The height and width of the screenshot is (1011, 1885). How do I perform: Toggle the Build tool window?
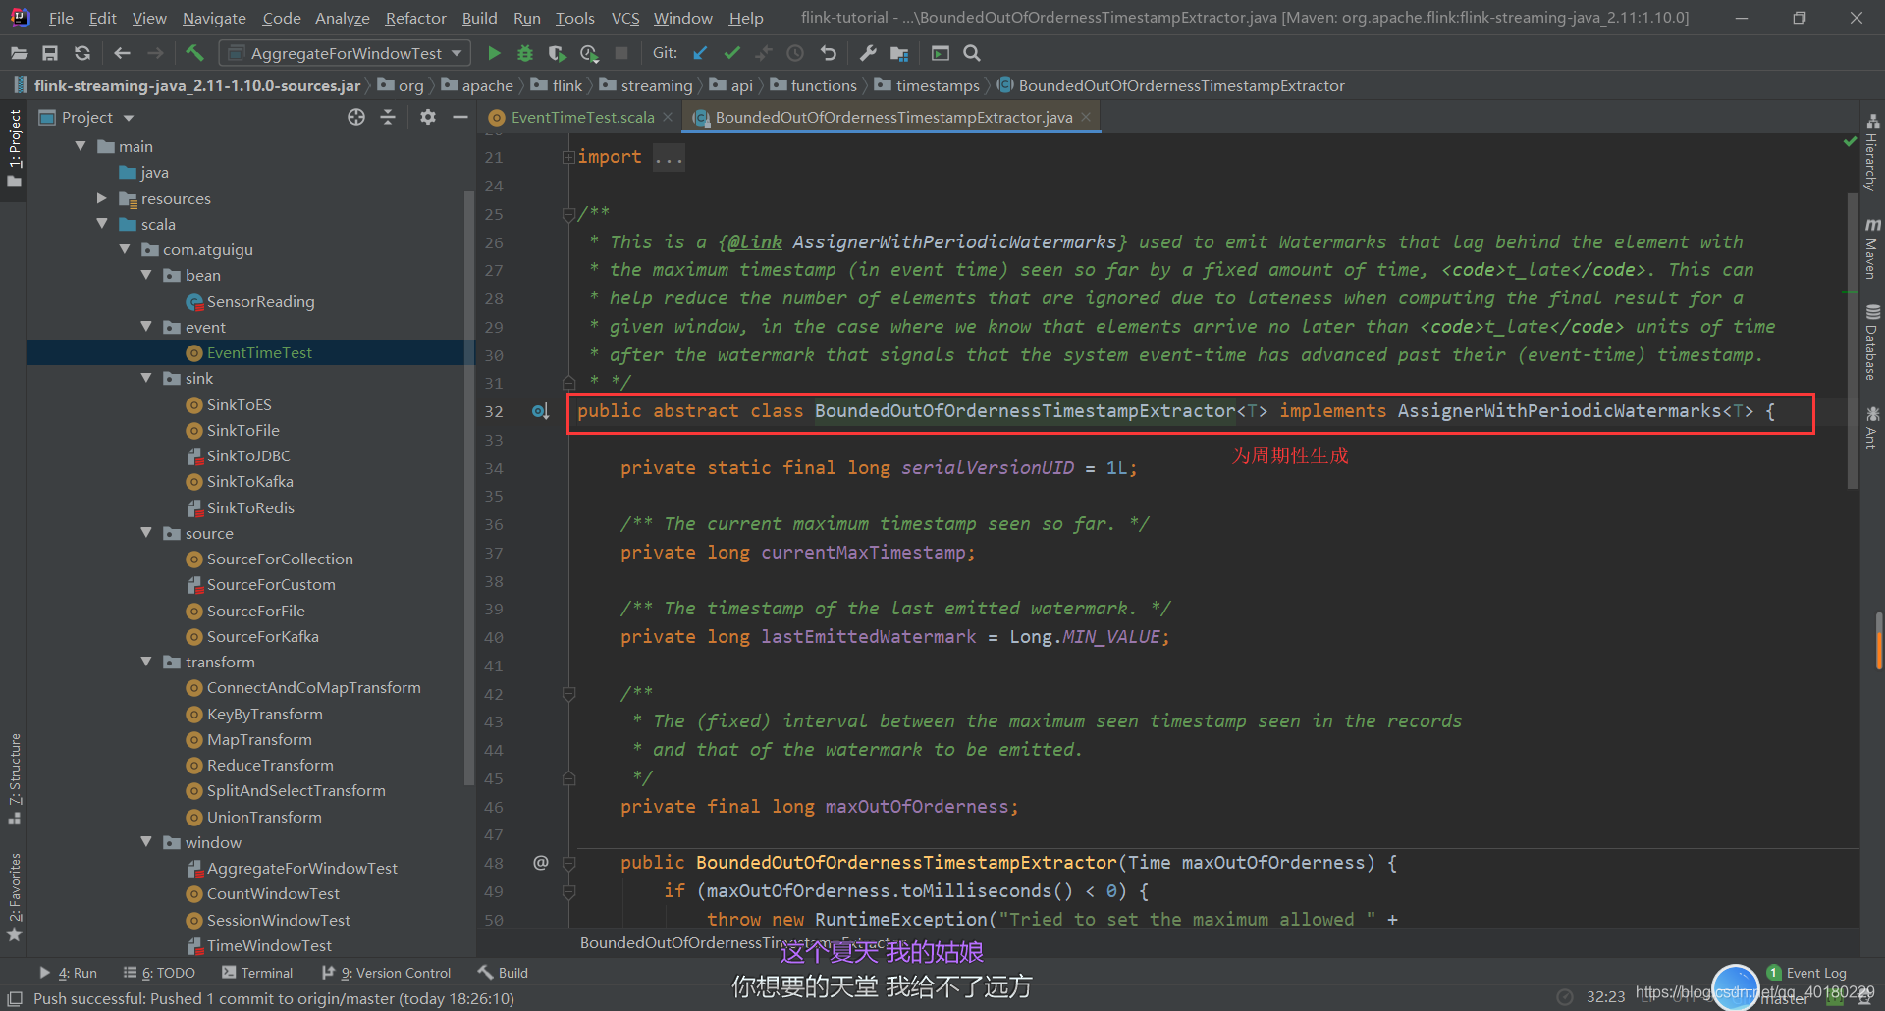[x=504, y=973]
